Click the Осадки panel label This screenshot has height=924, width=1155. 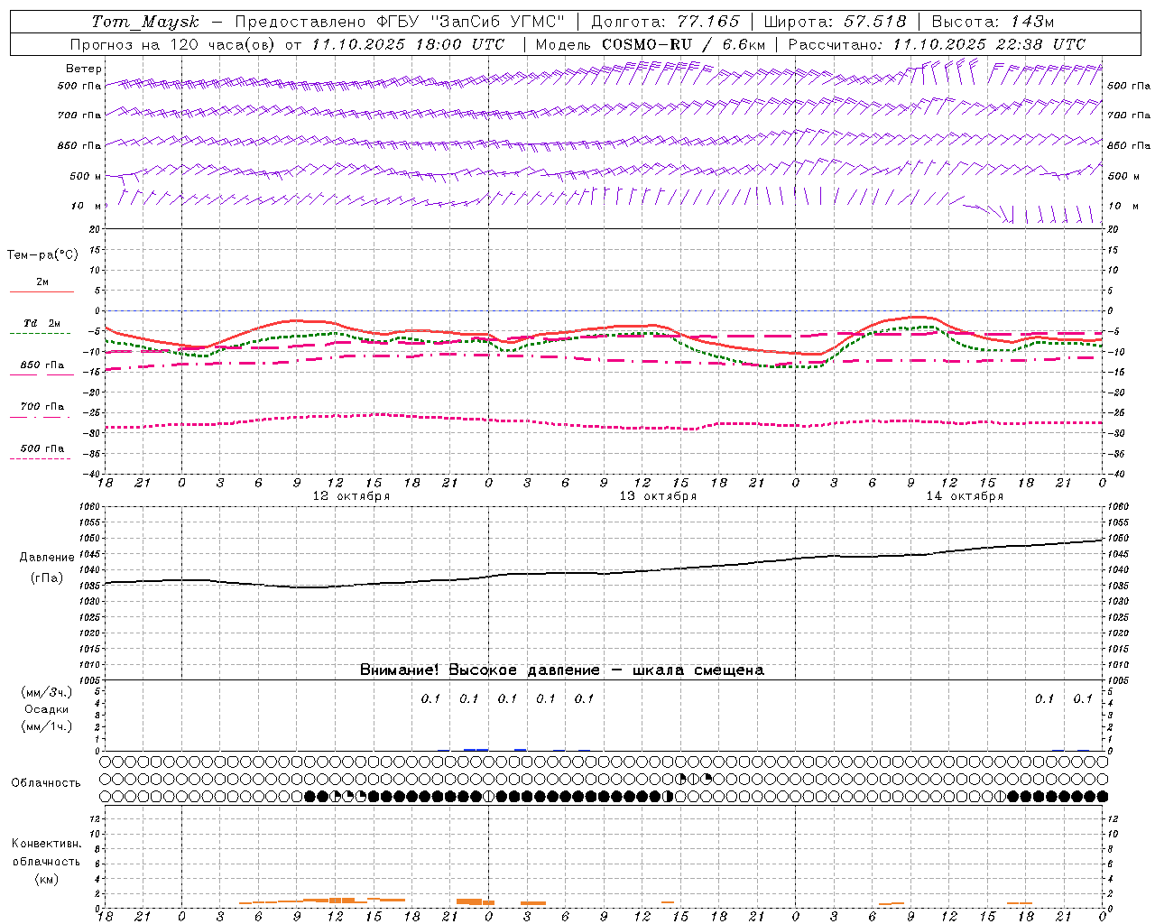47,709
